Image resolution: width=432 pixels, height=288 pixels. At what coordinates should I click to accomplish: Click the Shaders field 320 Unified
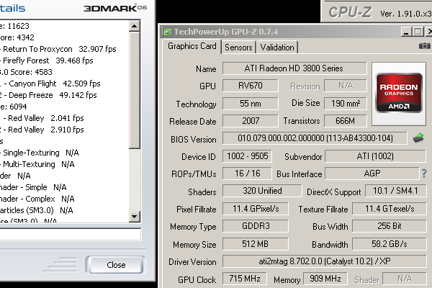click(x=262, y=191)
